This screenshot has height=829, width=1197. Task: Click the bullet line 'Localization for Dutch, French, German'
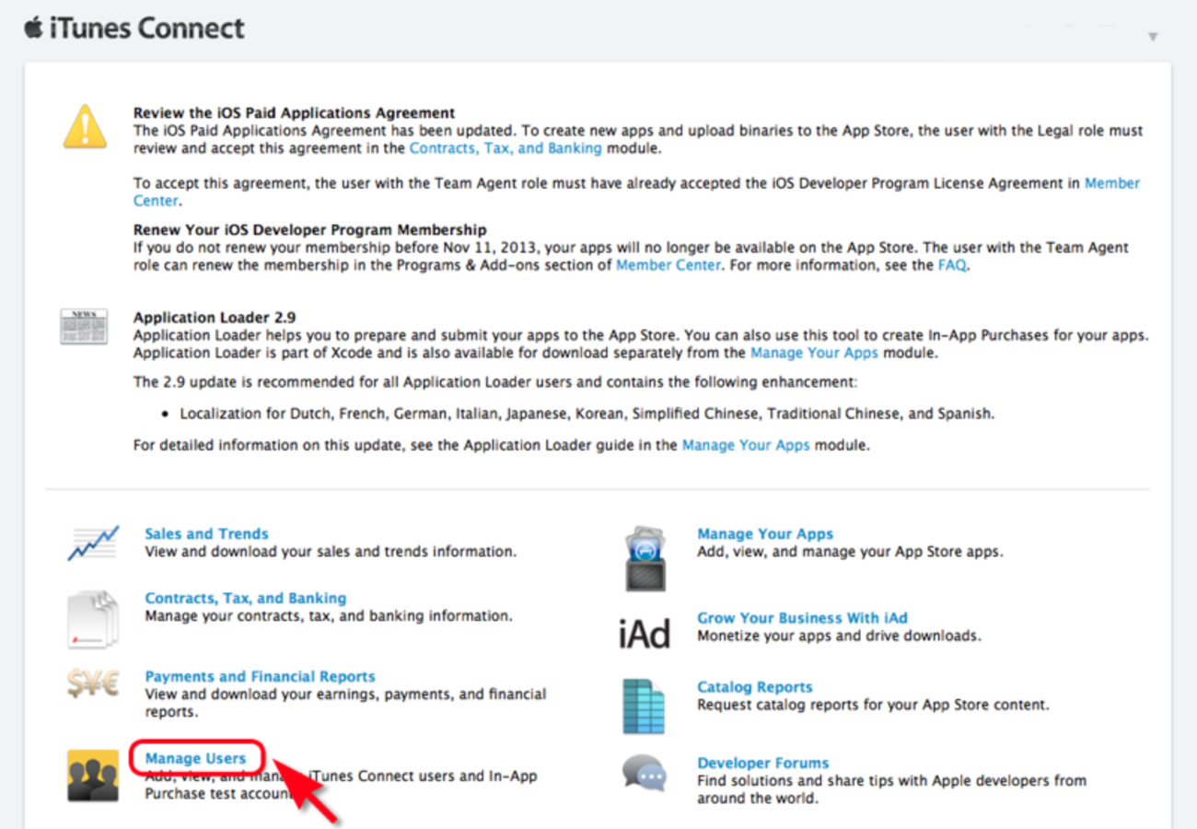pyautogui.click(x=587, y=414)
